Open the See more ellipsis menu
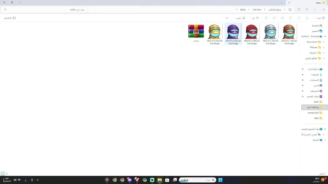 [227, 18]
